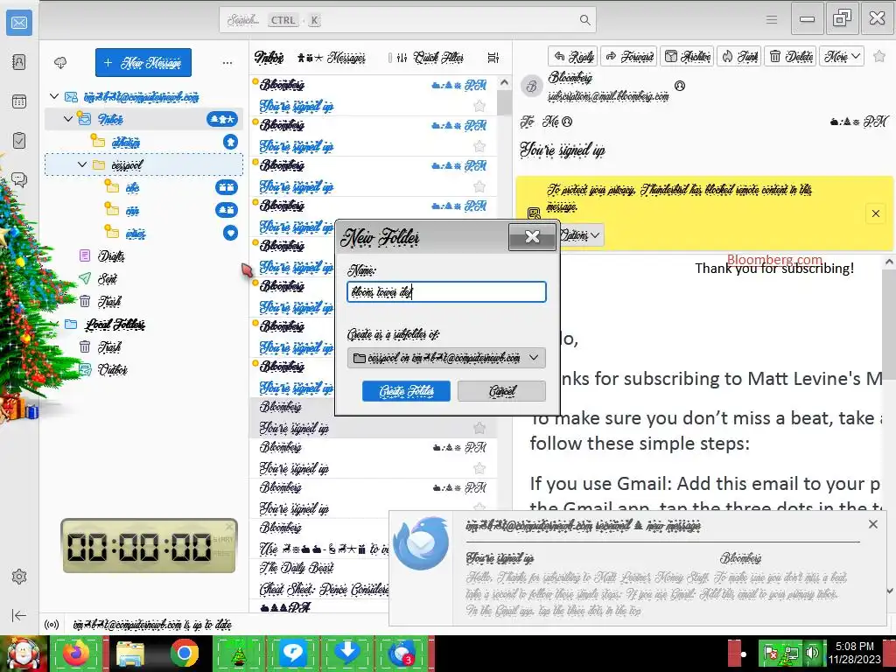Open the 'Create as a subfolder of' dropdown
Image resolution: width=896 pixels, height=672 pixels.
pos(446,358)
